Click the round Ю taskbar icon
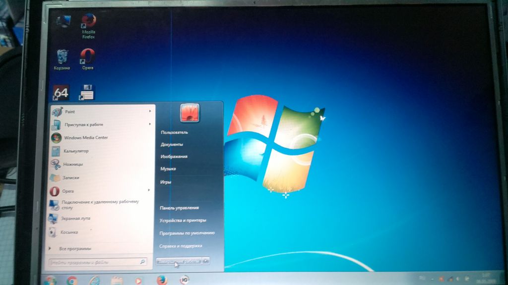Viewport: 508px width, 285px height. click(185, 280)
